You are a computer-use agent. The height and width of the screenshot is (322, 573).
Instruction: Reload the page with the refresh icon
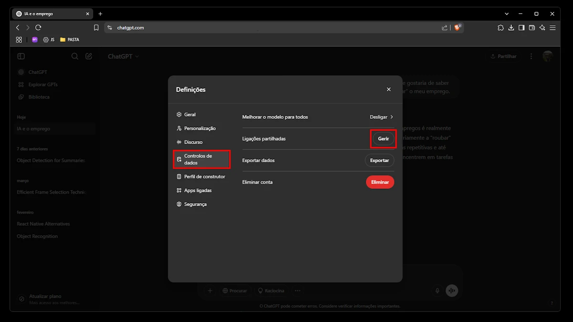coord(38,28)
